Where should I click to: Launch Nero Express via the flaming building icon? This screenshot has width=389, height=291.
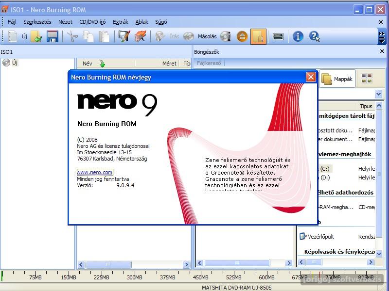(141, 36)
